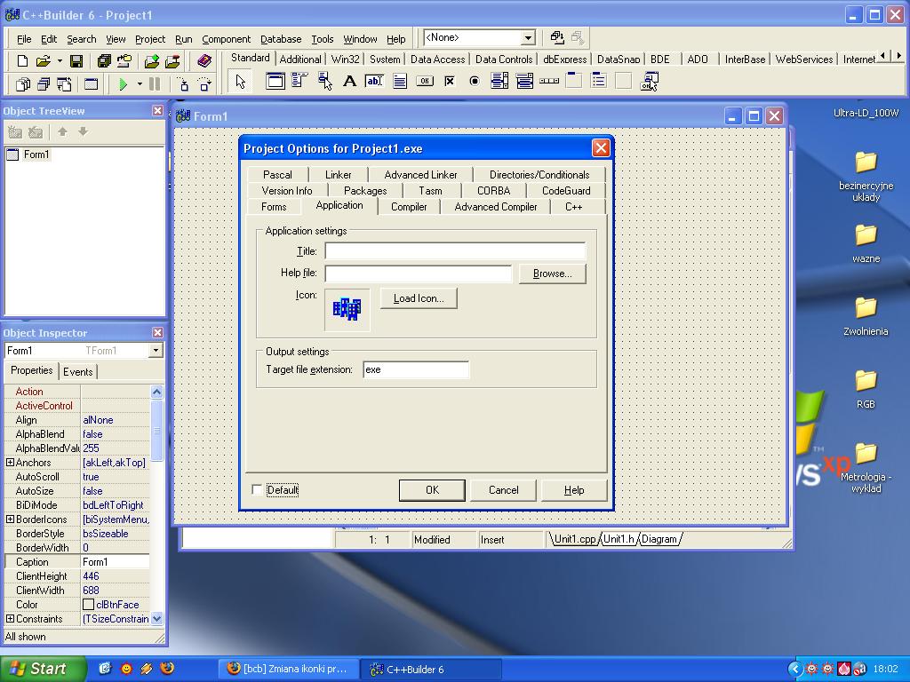Click the New file toolbar icon
The width and height of the screenshot is (910, 682).
[22, 61]
